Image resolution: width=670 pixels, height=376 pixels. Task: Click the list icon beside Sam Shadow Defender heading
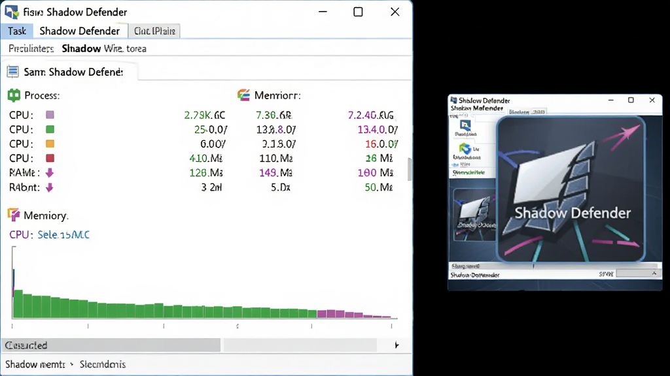(13, 72)
